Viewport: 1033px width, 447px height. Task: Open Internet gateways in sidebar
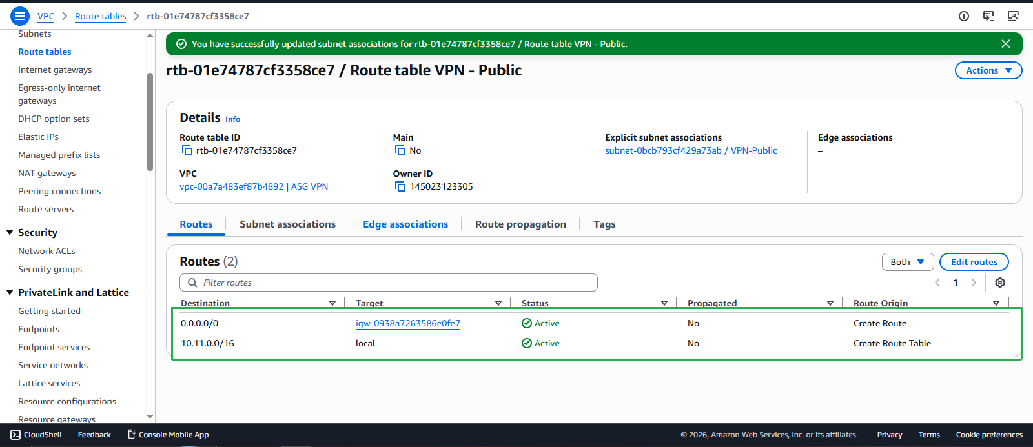tap(55, 70)
